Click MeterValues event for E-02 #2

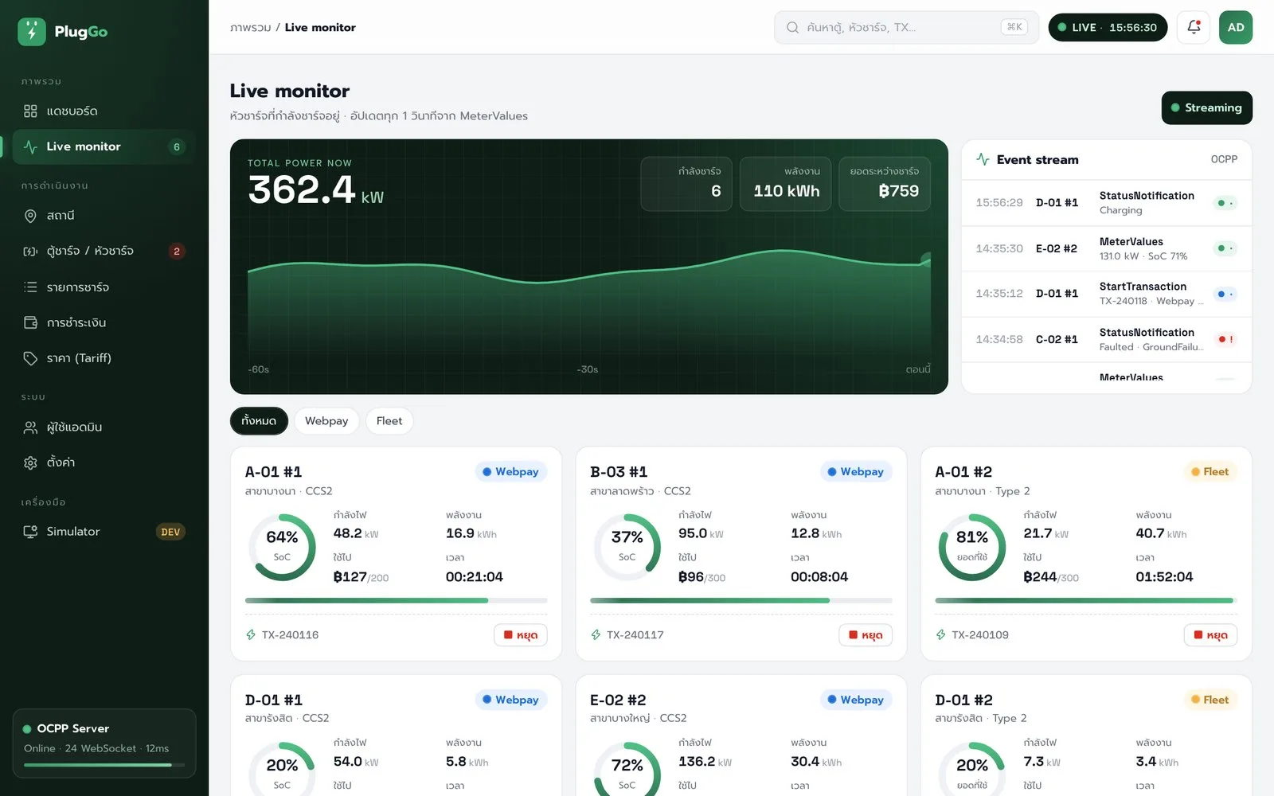[x=1107, y=248]
